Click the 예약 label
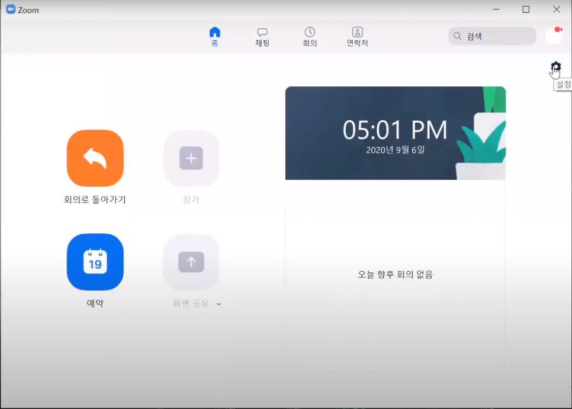The width and height of the screenshot is (572, 409). pyautogui.click(x=95, y=303)
